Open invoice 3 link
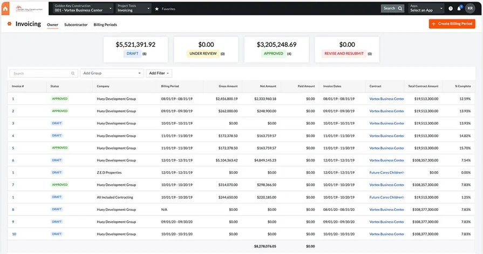Screen dimensions: 483x254 click(13, 123)
